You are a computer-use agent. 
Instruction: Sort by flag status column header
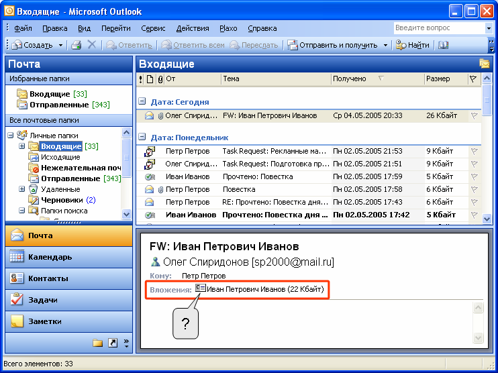[x=473, y=79]
